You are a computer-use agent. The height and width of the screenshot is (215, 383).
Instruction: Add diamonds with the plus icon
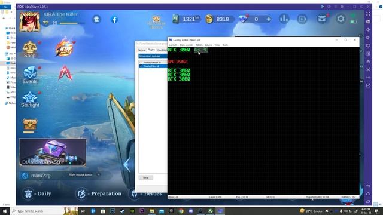click(269, 19)
